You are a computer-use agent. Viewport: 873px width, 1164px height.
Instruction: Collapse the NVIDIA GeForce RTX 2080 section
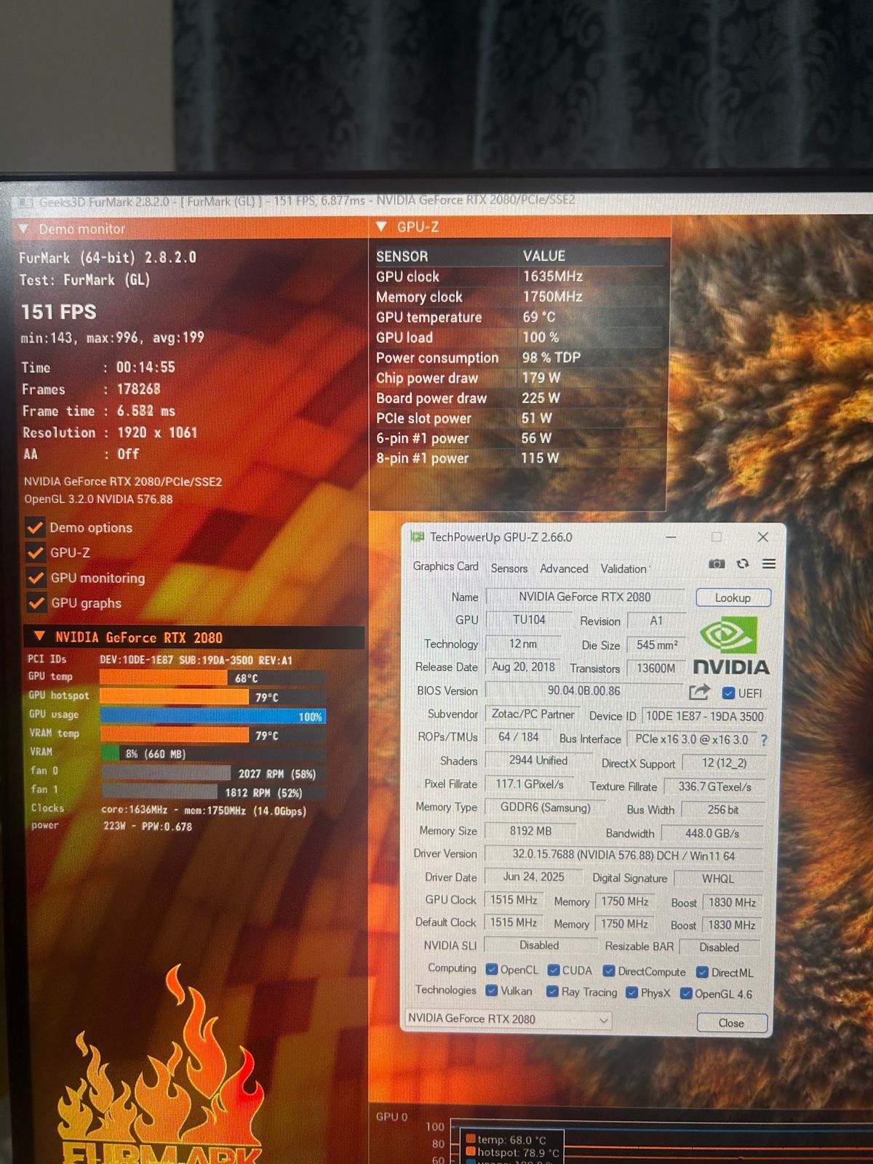(40, 637)
